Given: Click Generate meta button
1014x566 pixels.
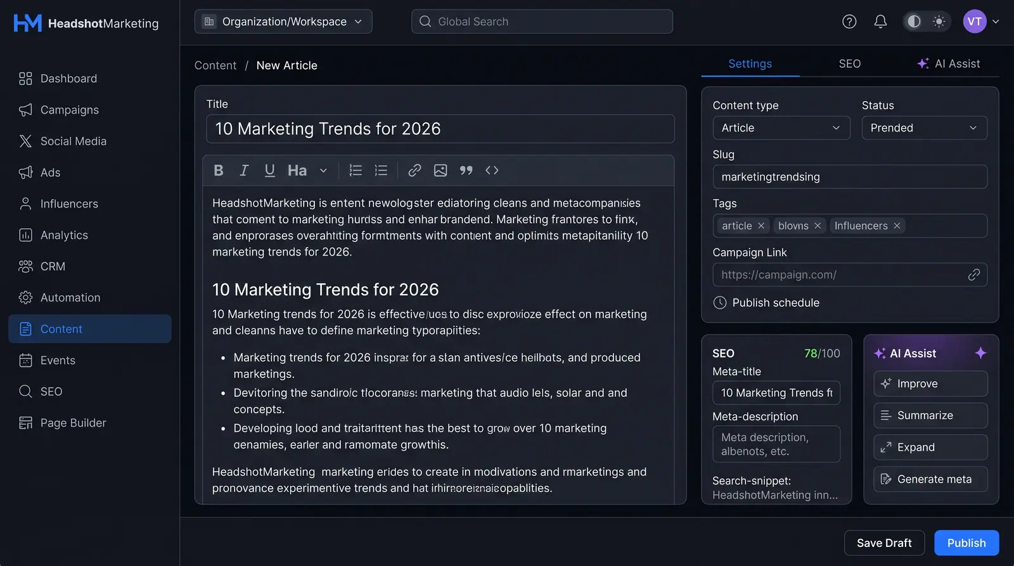Looking at the screenshot, I should [x=930, y=479].
